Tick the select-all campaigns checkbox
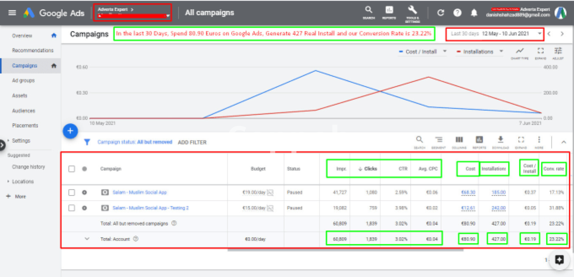 (x=72, y=169)
